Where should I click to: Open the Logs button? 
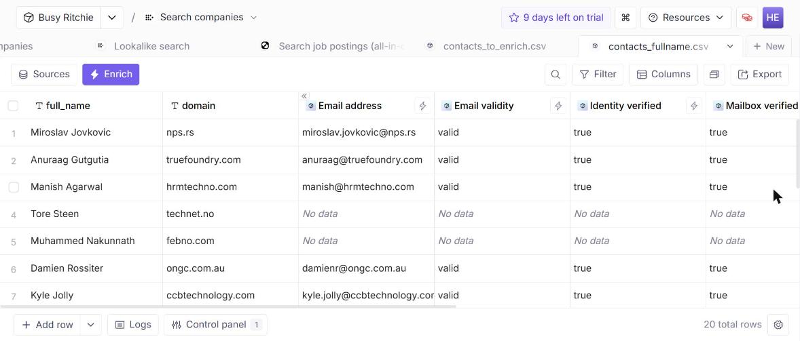133,325
